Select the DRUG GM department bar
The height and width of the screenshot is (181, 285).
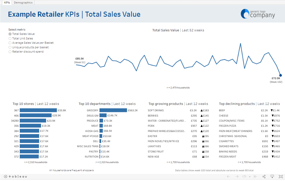(103, 116)
